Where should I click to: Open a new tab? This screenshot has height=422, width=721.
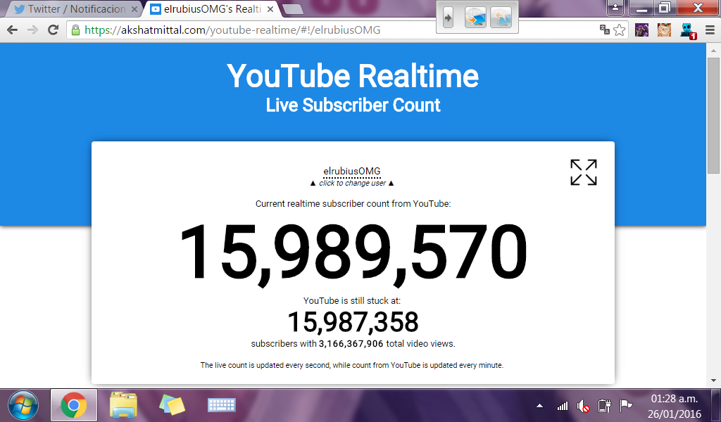(x=292, y=9)
